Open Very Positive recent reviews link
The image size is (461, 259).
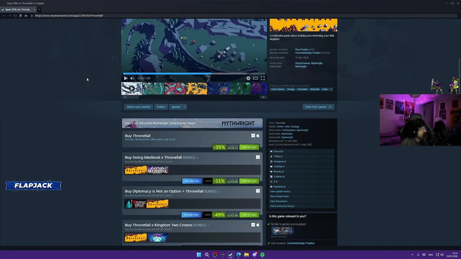302,50
